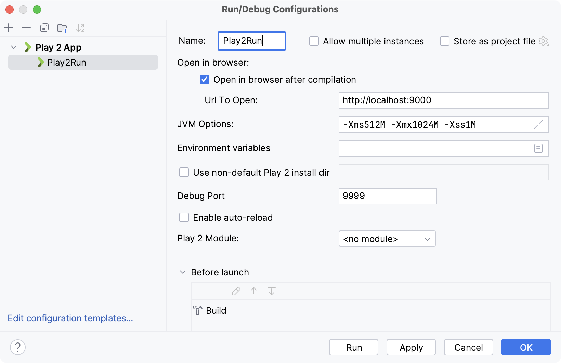
Task: Create a new configuration folder
Action: [62, 28]
